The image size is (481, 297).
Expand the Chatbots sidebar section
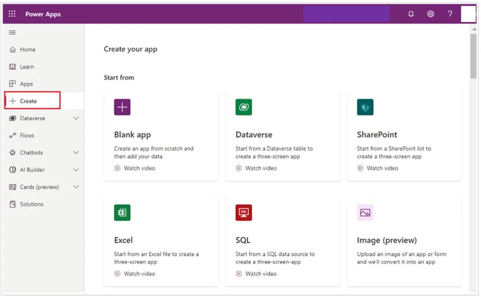[x=76, y=152]
